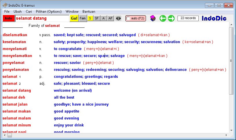
Task: Click the translation 'good evening'
Action: tap(66, 118)
